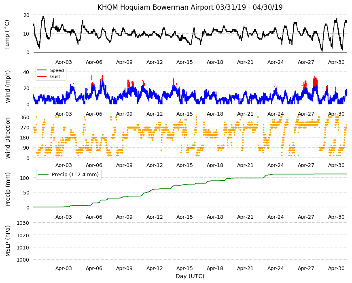Viewport: 352px width, 283px height.
Task: Click the Temp (°C) y-axis label
Action: [7, 34]
